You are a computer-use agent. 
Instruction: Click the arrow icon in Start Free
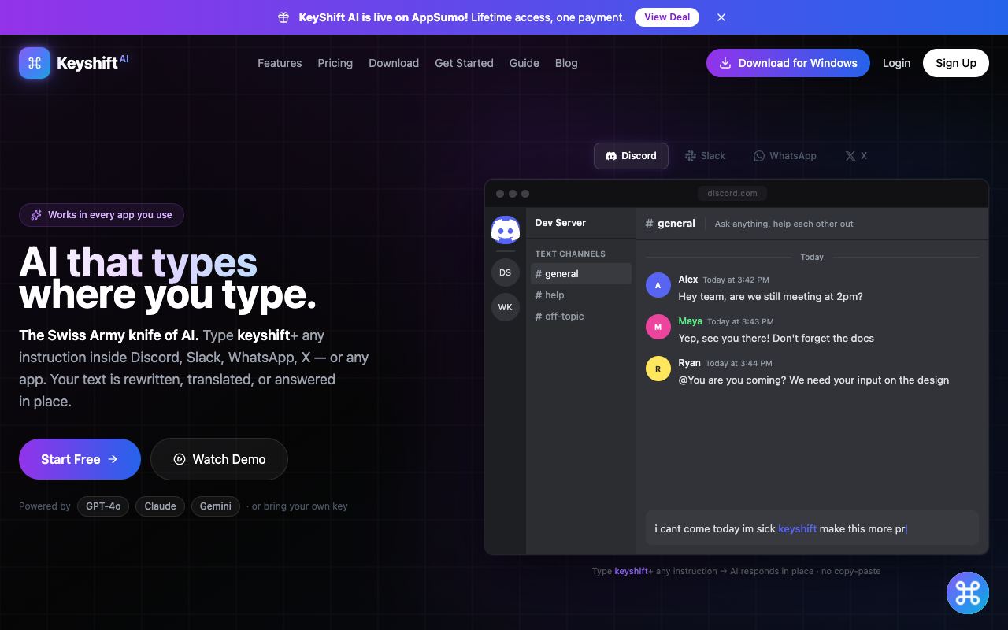(113, 459)
